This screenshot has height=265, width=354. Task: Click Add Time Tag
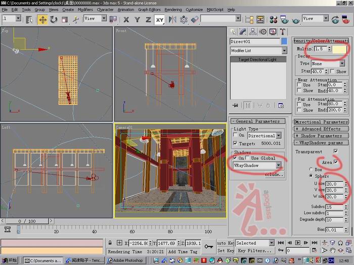pos(183,251)
